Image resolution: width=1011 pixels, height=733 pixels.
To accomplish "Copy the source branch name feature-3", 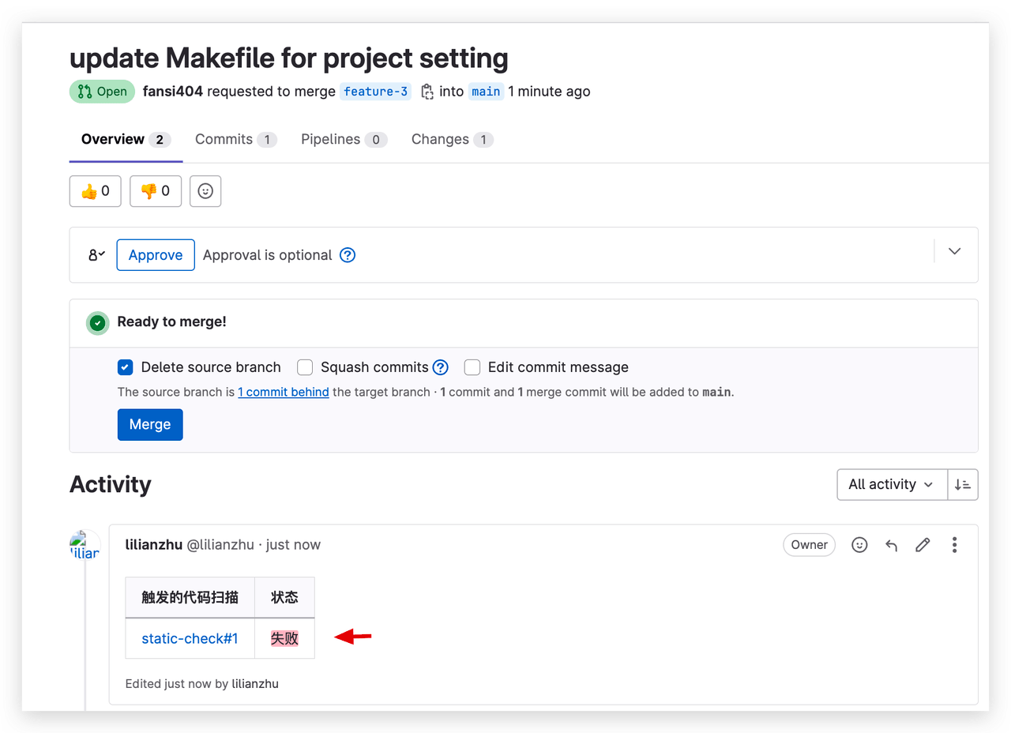I will [x=427, y=92].
